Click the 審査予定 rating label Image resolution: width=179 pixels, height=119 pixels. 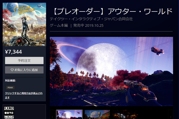[x=9, y=113]
